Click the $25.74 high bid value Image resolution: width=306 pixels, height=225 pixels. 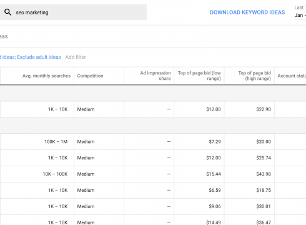tap(264, 158)
